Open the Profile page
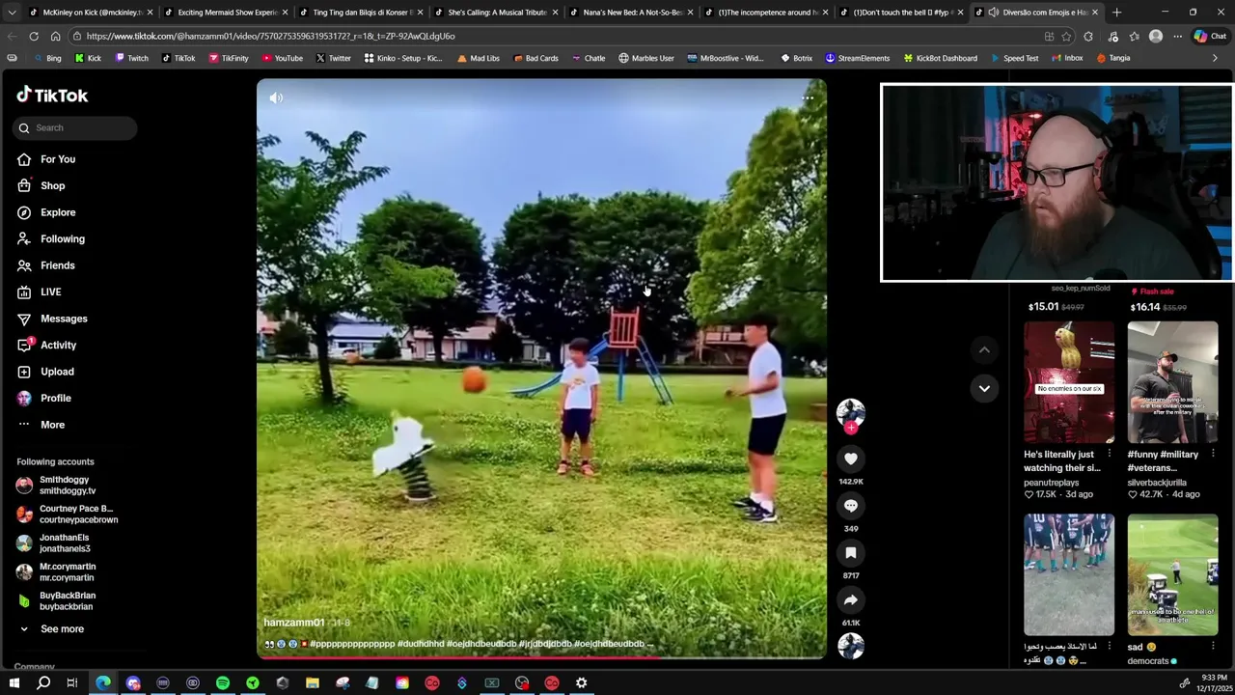1235x695 pixels. pos(56,398)
